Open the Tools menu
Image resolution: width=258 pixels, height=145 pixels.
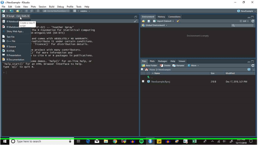(79, 7)
